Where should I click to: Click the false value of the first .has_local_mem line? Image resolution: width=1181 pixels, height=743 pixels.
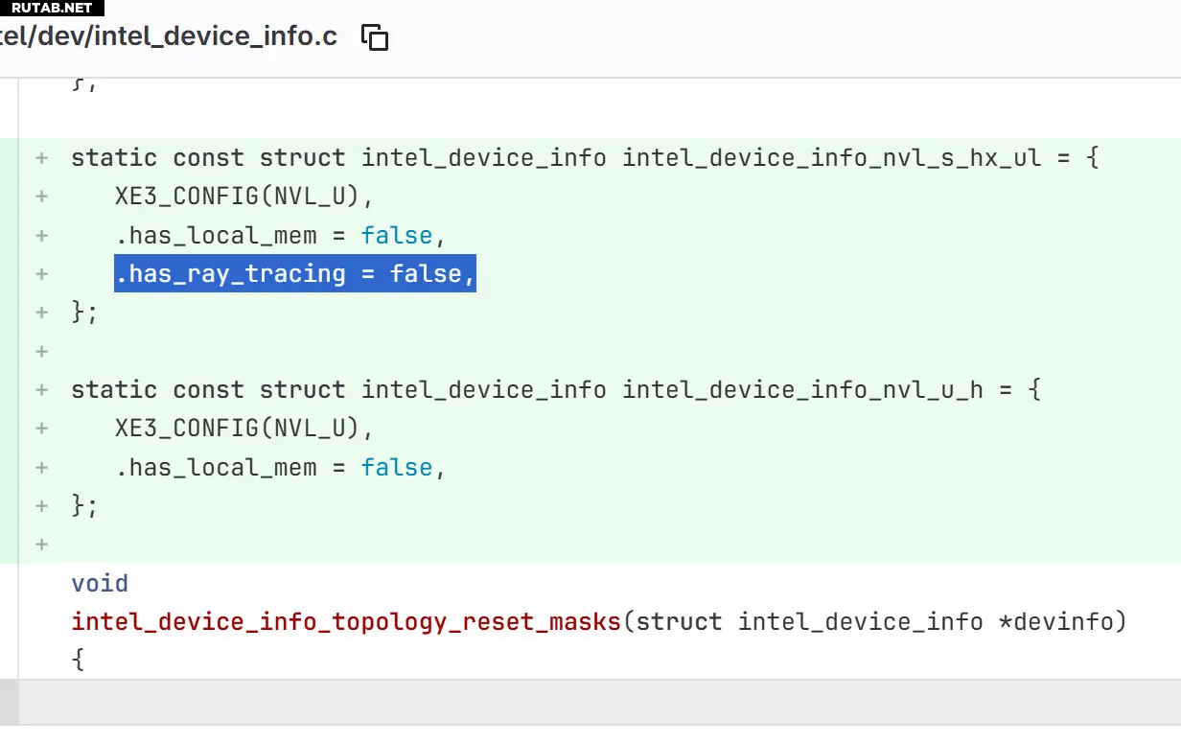coord(397,236)
